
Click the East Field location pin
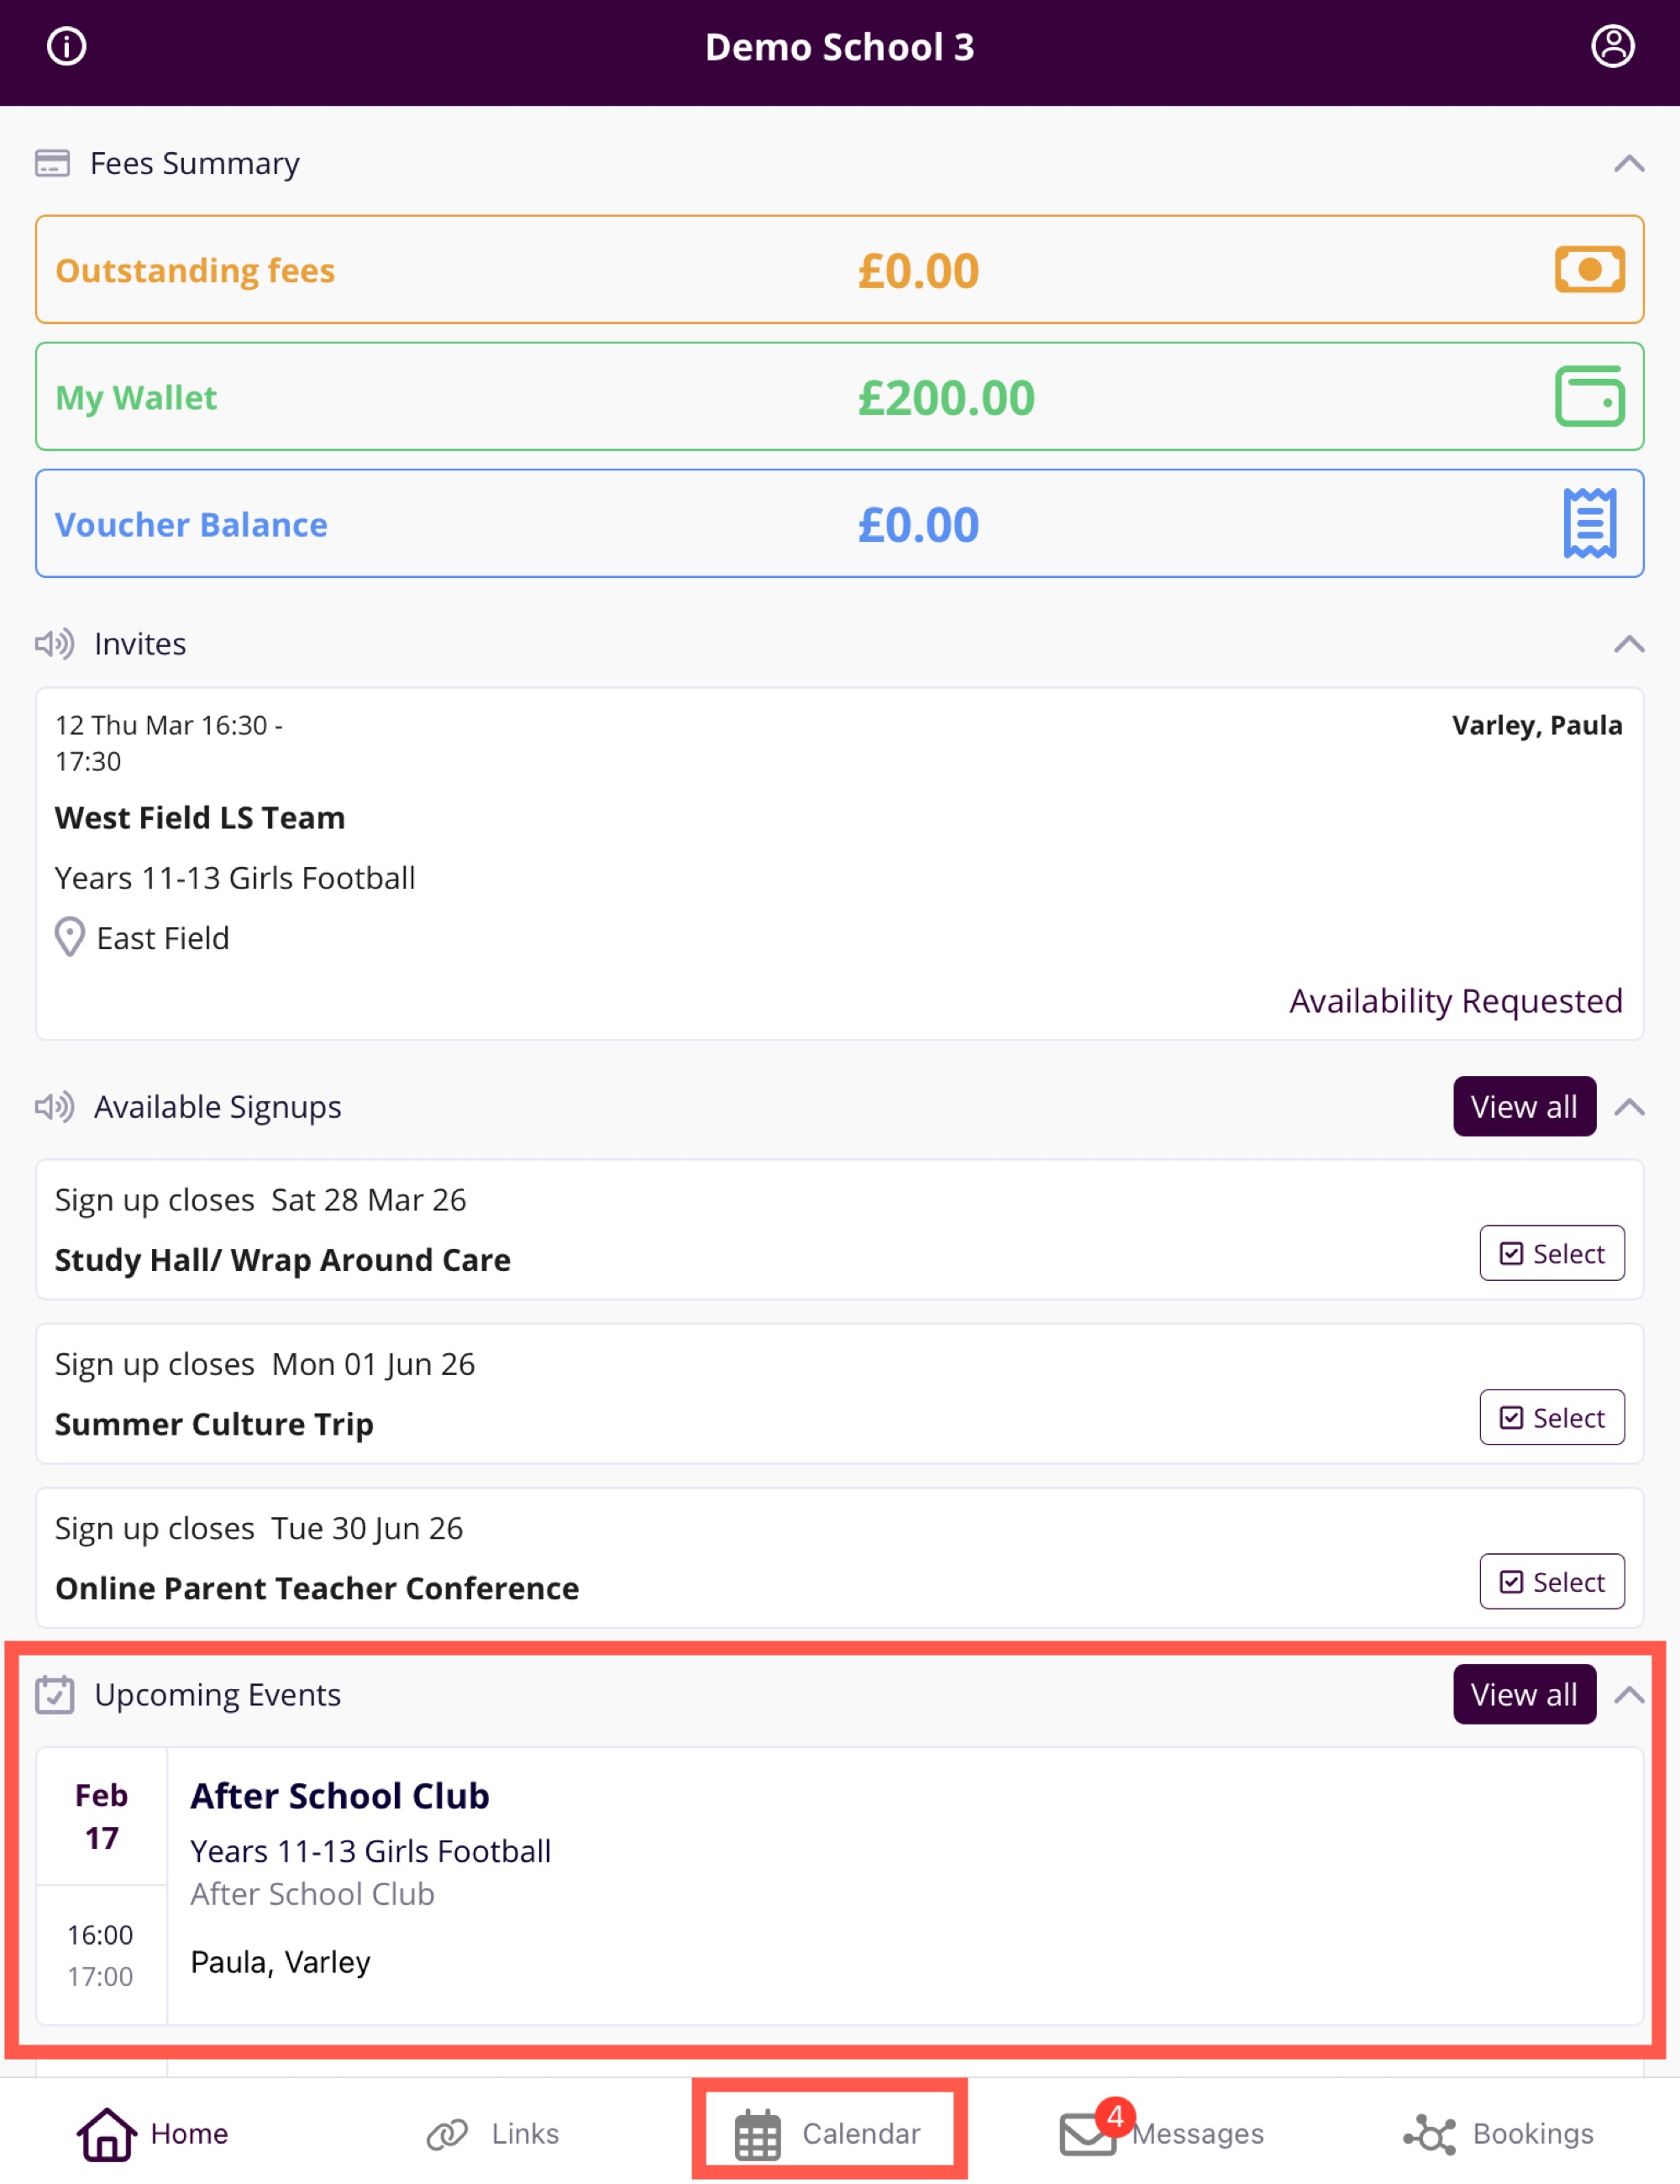tap(69, 937)
